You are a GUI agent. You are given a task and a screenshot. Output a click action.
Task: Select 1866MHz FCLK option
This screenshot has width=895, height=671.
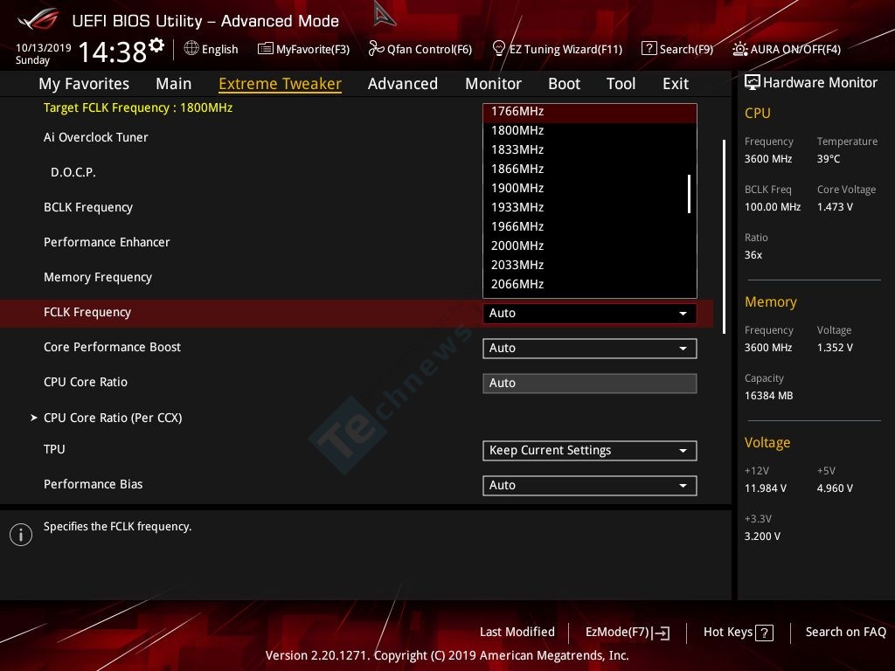pyautogui.click(x=590, y=169)
